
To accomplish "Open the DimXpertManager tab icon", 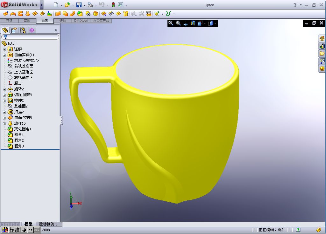I will click(32, 30).
